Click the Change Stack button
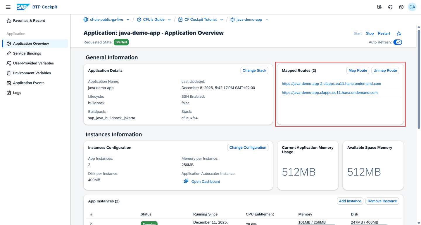421x225 pixels. coord(254,71)
